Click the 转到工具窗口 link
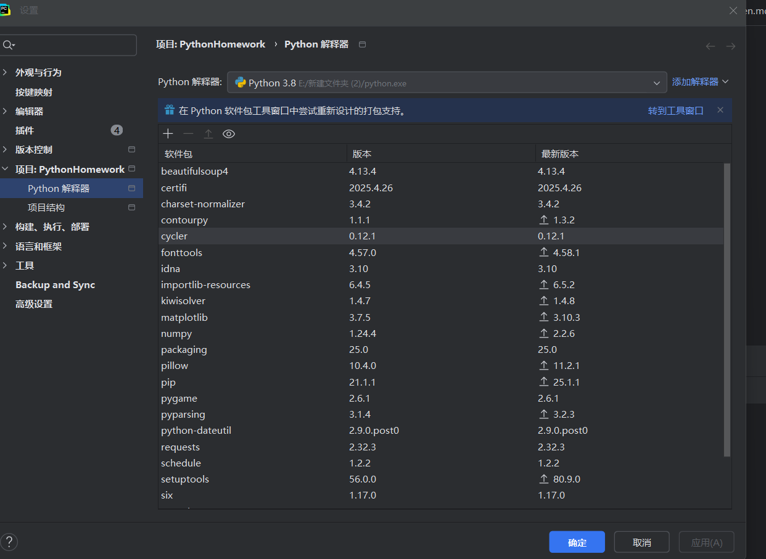Viewport: 766px width, 559px height. 675,110
